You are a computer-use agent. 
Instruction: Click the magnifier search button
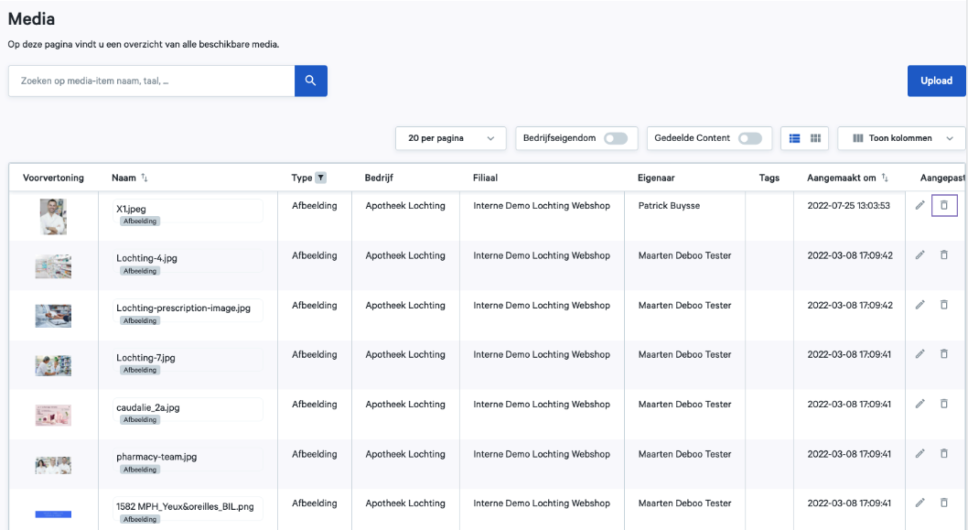(310, 81)
